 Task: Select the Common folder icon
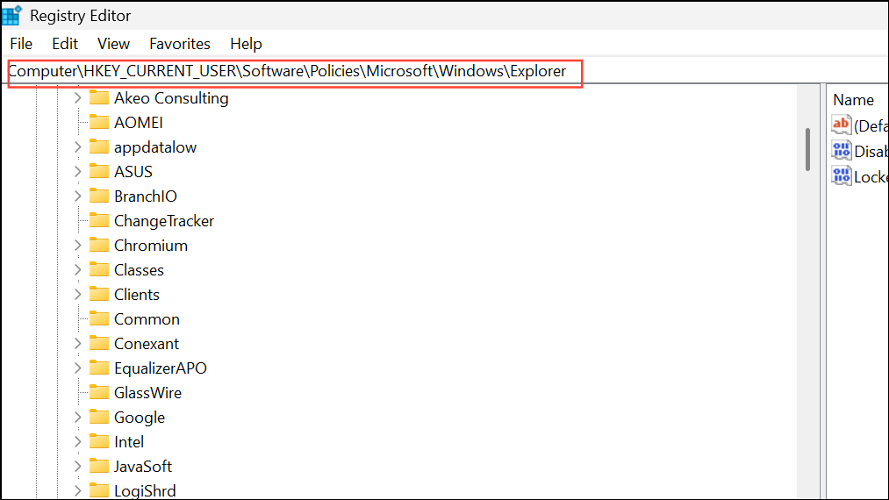[98, 318]
